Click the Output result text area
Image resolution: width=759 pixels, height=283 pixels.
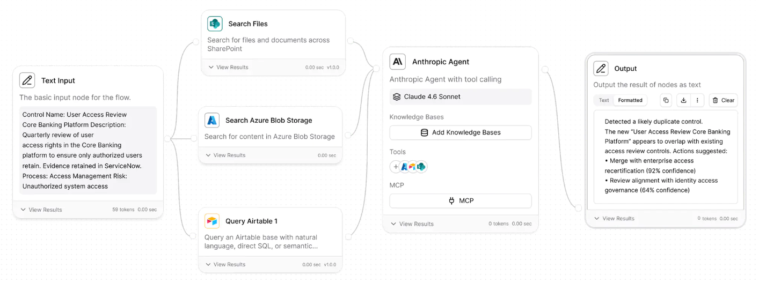pos(666,157)
